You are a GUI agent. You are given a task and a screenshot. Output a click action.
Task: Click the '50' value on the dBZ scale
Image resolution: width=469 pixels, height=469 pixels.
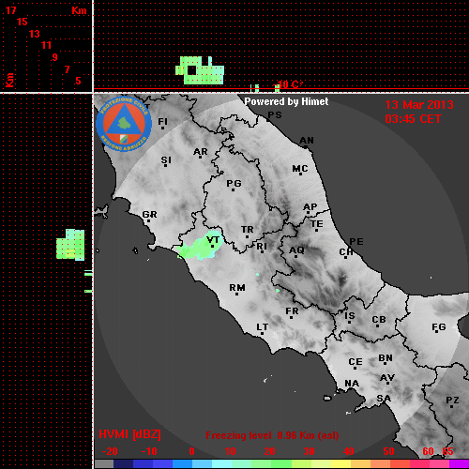point(388,451)
